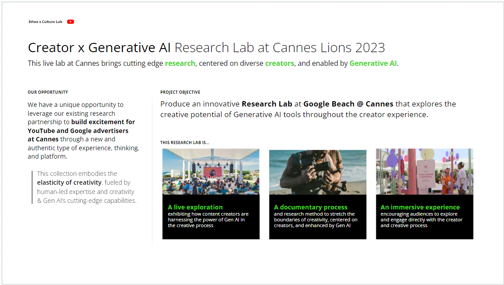
Task: Click the 'A documentary process' green heading
Action: (310, 207)
